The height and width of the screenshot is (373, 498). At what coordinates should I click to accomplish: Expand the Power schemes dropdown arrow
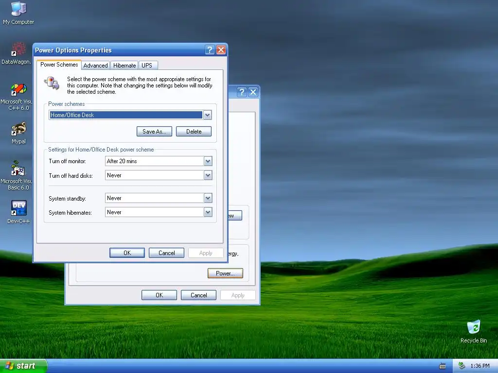pyautogui.click(x=207, y=115)
